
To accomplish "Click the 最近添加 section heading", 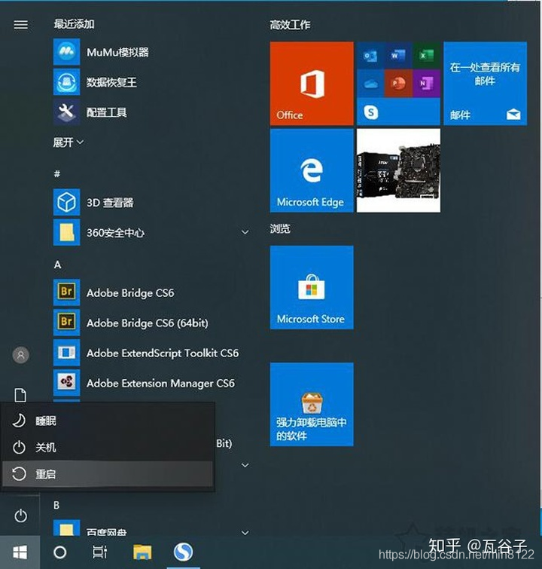I will coord(74,24).
